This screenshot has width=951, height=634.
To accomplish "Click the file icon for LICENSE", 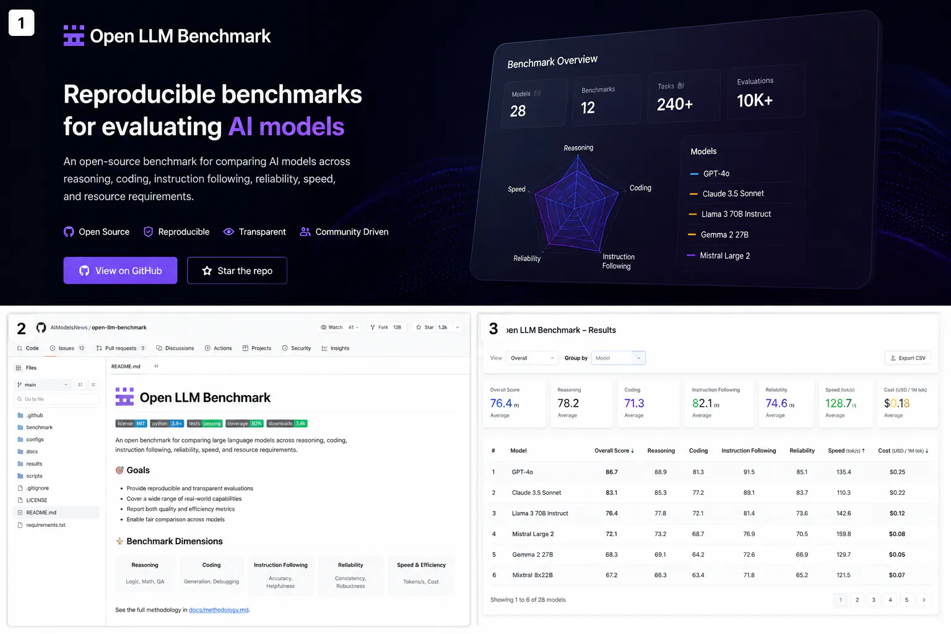I will 20,500.
